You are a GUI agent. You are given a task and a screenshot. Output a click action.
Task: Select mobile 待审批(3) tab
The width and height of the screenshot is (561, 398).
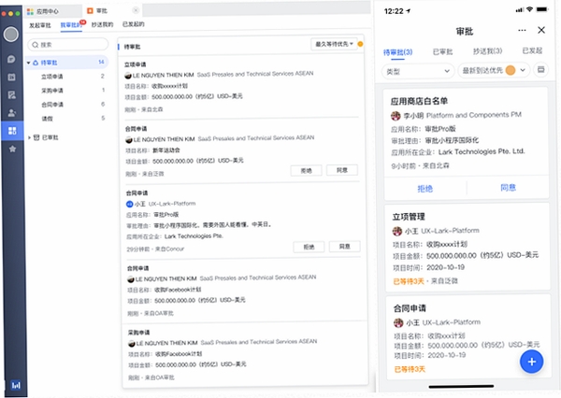point(397,52)
